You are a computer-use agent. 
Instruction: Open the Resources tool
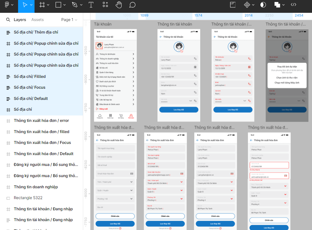105,5
